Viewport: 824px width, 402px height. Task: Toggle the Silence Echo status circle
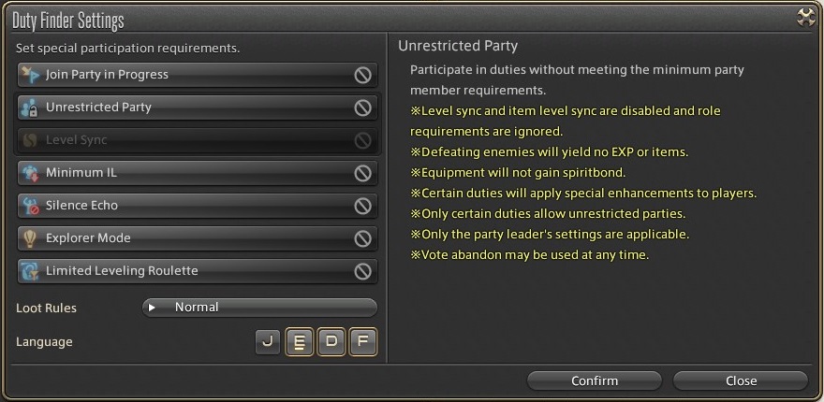tap(362, 206)
